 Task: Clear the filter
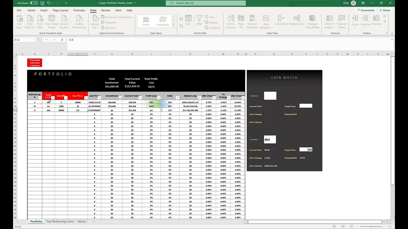coord(209,17)
